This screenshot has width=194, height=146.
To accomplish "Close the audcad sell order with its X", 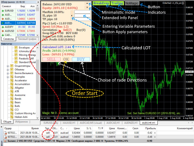I will 155,133.
